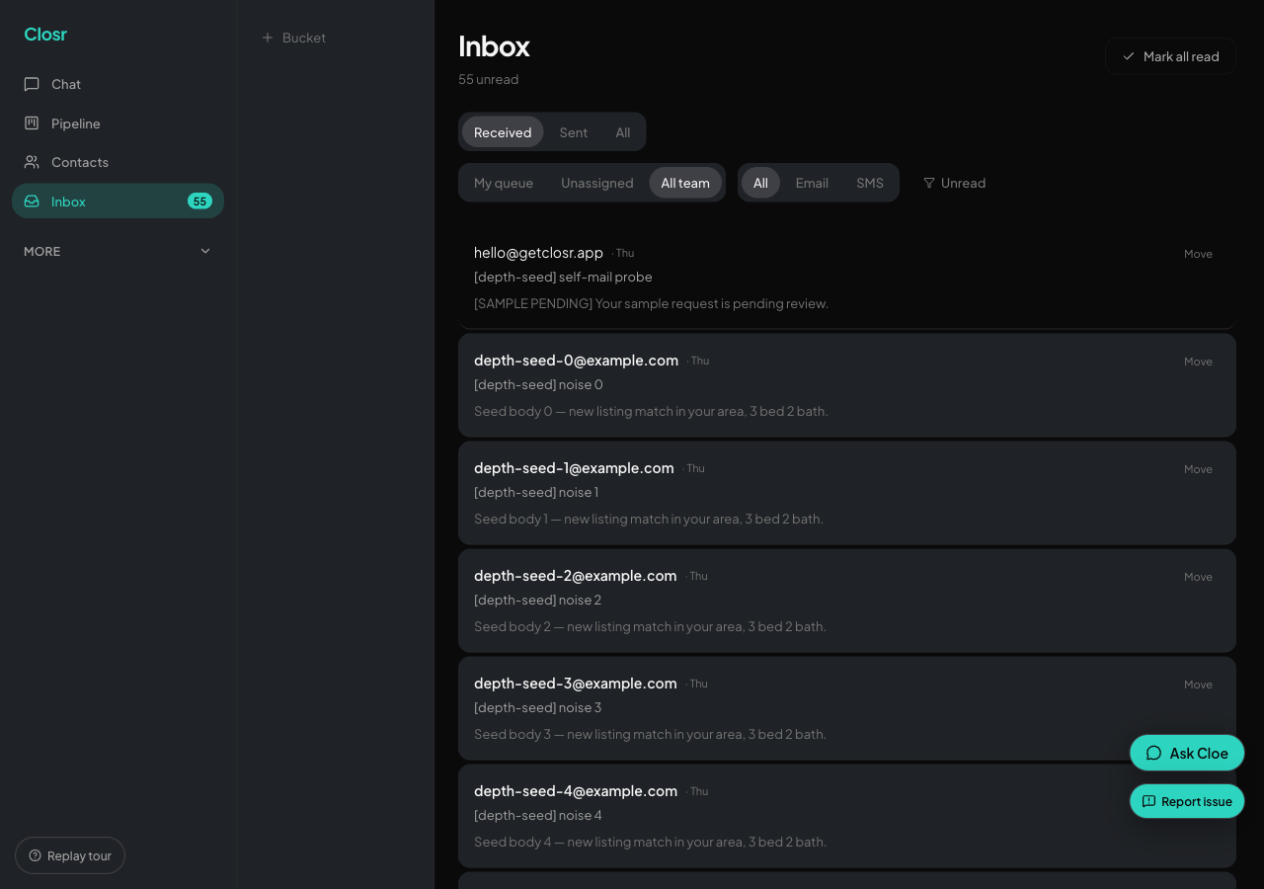Move the depth-seed-2 message
The image size is (1264, 889).
click(x=1198, y=577)
